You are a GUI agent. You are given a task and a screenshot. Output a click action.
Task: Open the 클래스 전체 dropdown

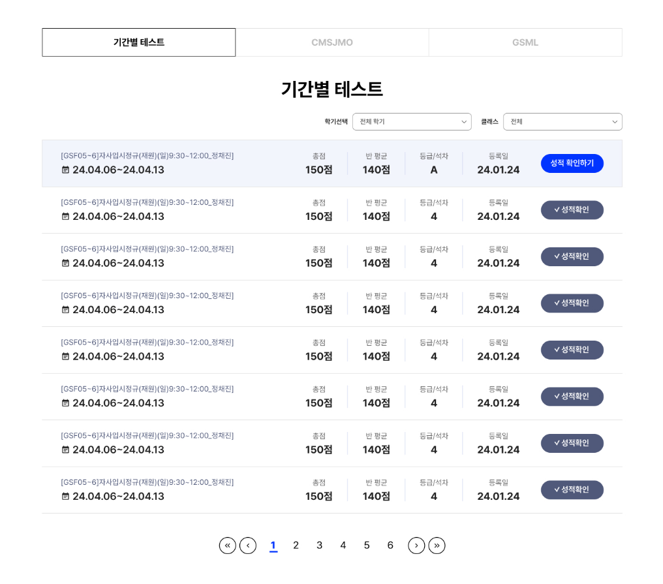point(563,122)
